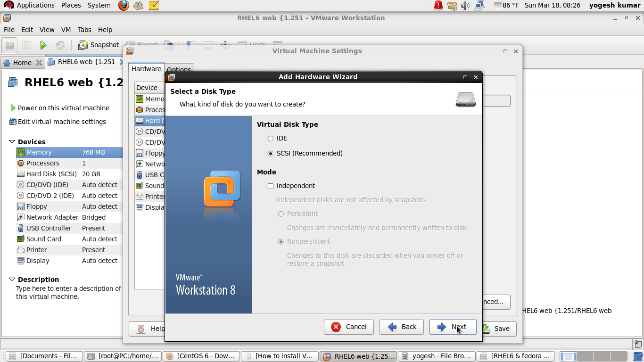Viewport: 644px width, 362px height.
Task: Click the CD/DVD 2 (IDE) device icon
Action: pos(21,196)
